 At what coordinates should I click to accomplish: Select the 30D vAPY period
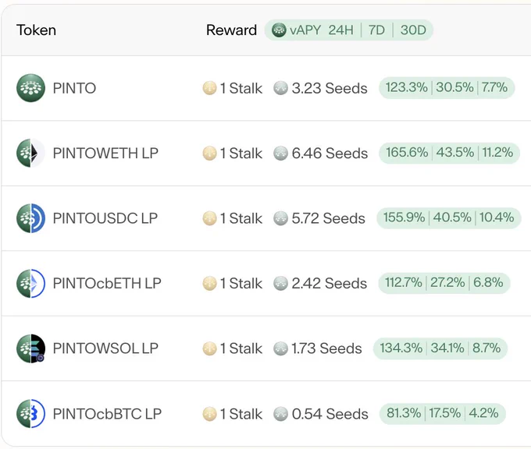[x=413, y=30]
